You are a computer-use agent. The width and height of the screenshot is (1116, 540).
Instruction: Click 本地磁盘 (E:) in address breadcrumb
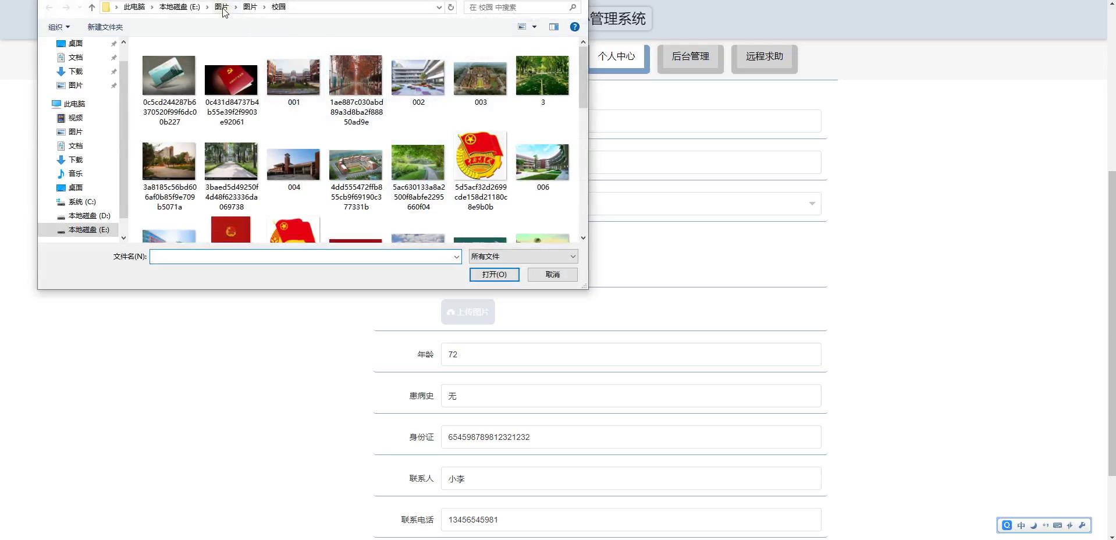[x=180, y=7]
